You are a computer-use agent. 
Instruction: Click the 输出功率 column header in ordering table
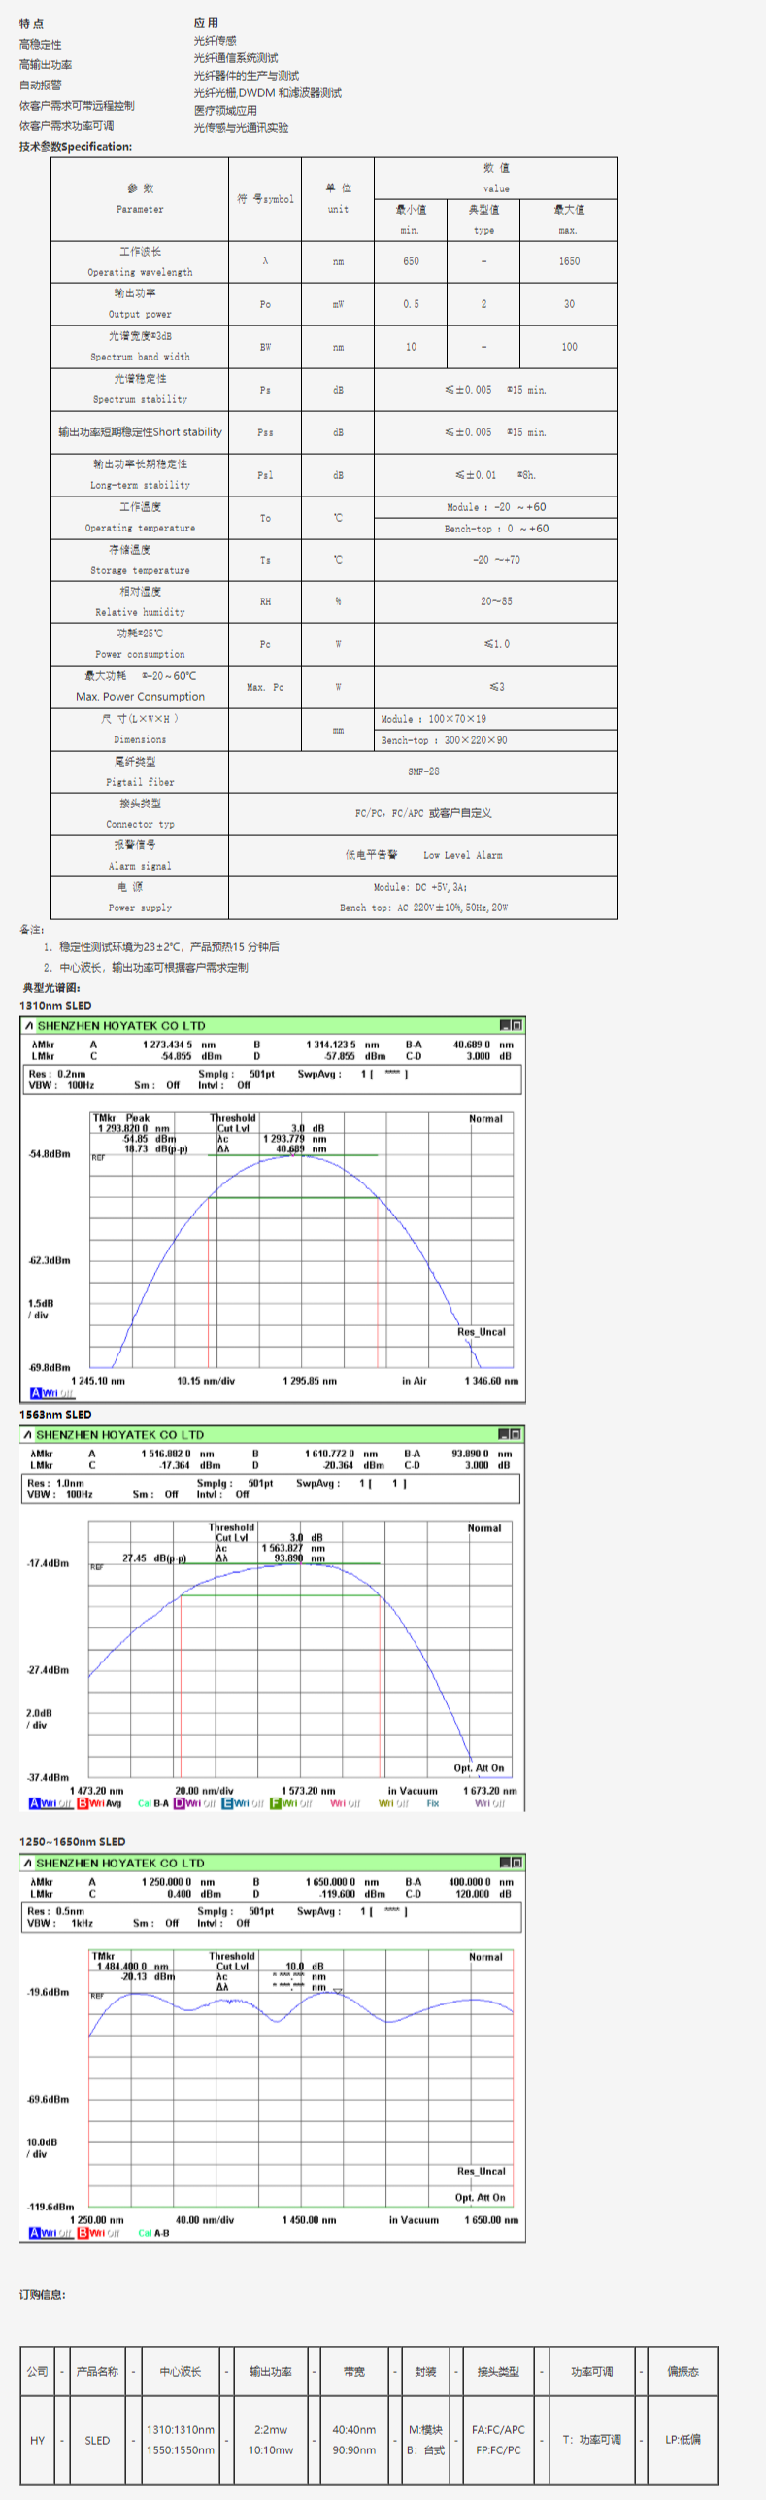pos(271,2371)
